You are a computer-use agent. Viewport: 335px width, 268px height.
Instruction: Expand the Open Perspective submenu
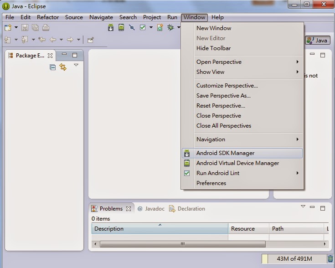click(x=242, y=62)
